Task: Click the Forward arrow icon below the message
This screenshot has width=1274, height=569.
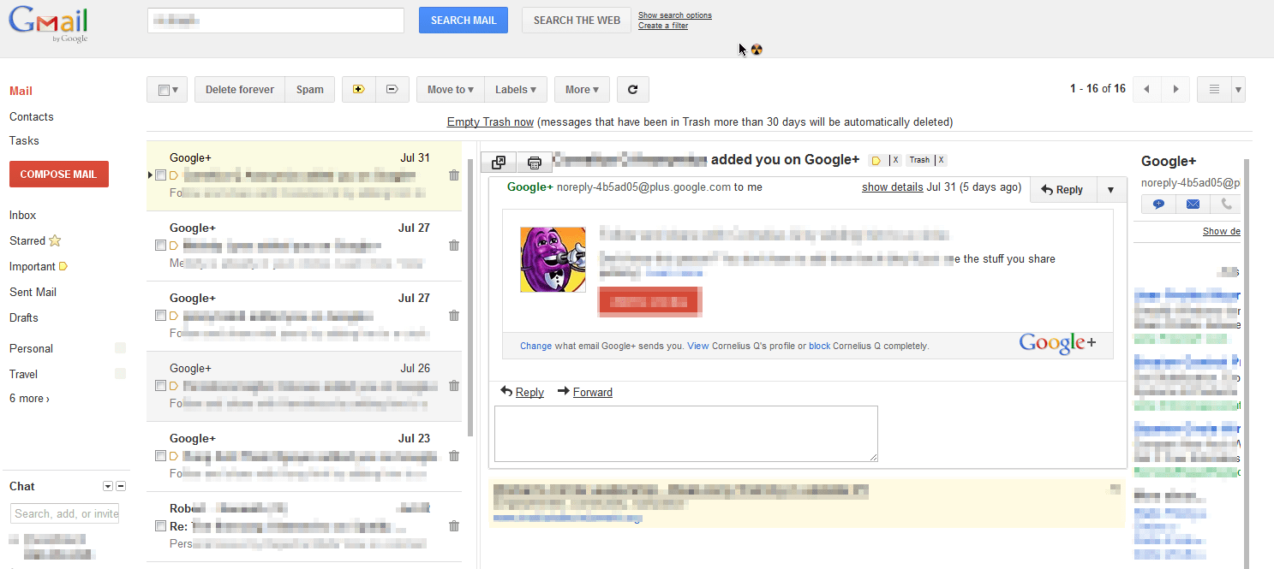Action: [563, 391]
